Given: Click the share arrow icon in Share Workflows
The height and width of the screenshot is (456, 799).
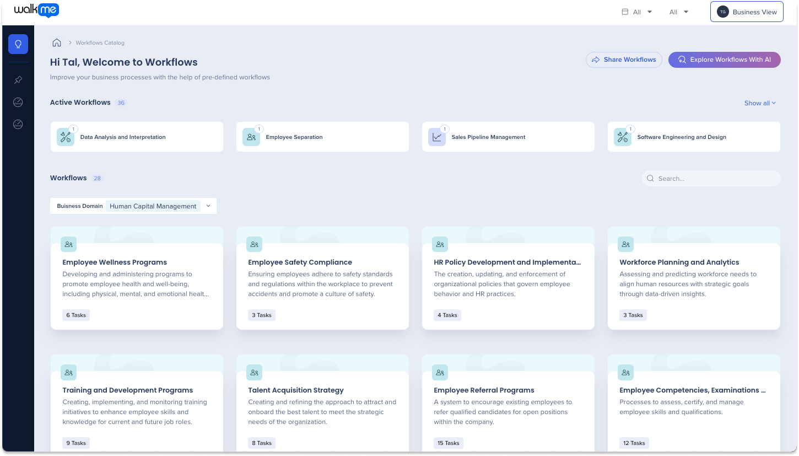Looking at the screenshot, I should click(596, 60).
